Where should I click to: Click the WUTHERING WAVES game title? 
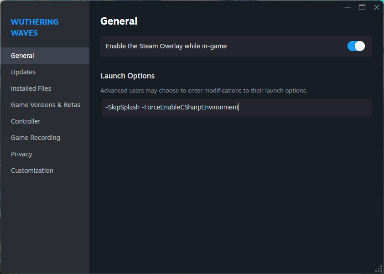[35, 27]
